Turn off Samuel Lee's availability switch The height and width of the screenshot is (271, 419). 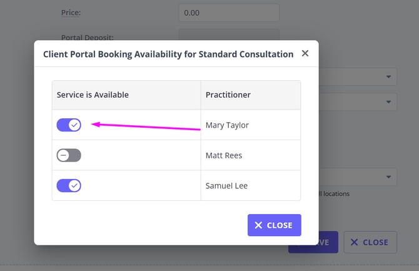point(69,186)
